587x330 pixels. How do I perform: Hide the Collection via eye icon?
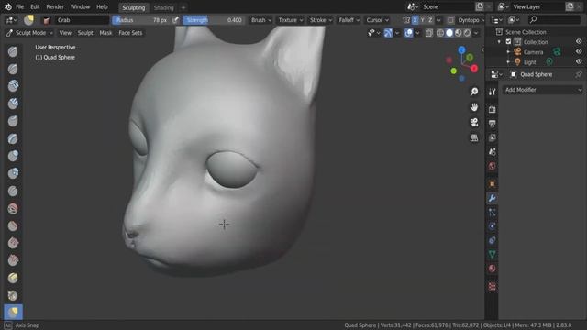pyautogui.click(x=579, y=42)
